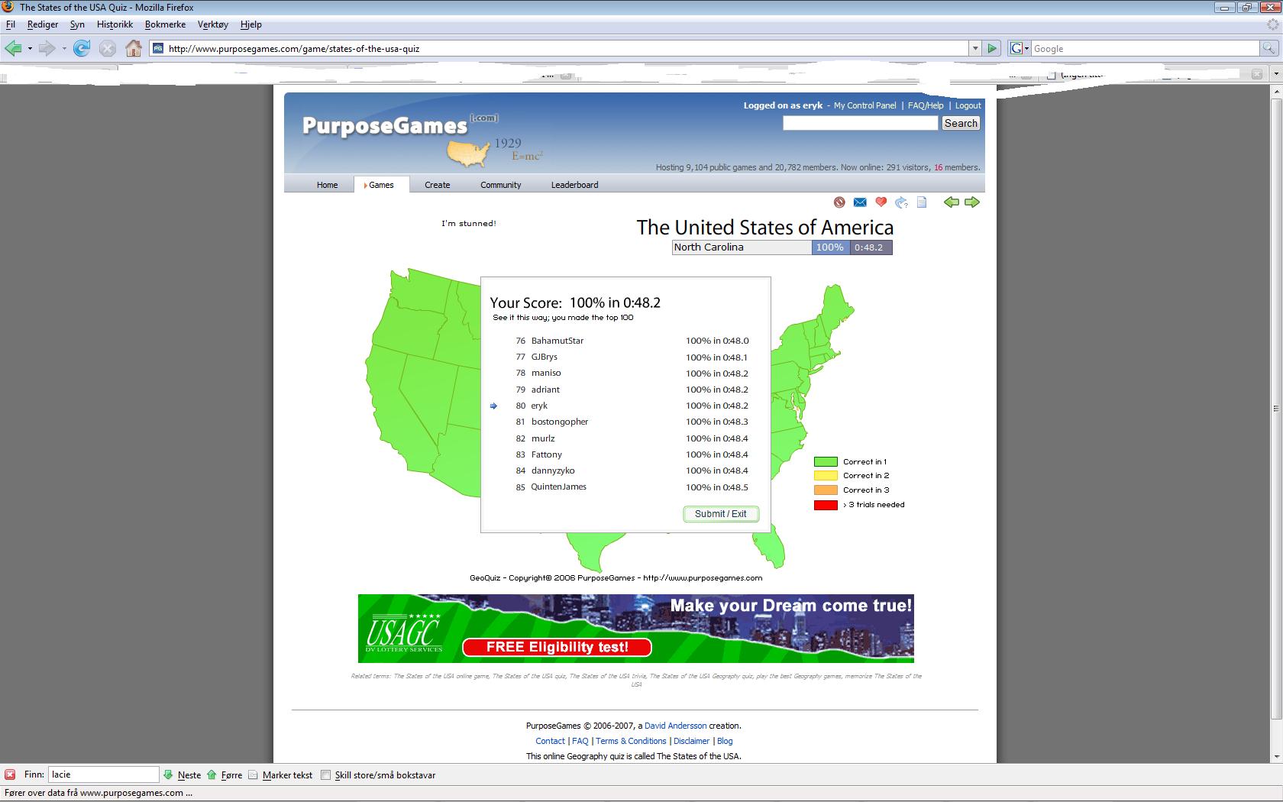This screenshot has height=802, width=1283.
Task: Open the Contact link in footer
Action: (550, 741)
